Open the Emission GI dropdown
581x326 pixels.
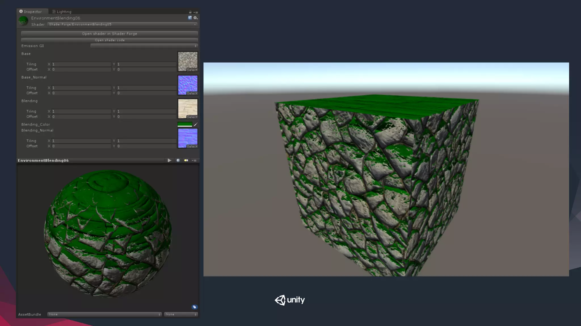(x=144, y=46)
